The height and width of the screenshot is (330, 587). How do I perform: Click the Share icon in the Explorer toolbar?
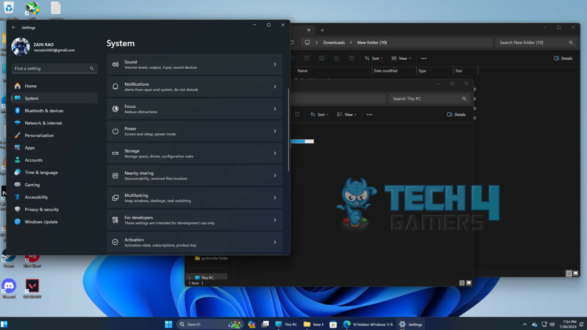click(337, 58)
